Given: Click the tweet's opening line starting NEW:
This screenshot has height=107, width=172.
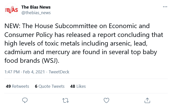Looking at the screenshot, I should 77,26.
